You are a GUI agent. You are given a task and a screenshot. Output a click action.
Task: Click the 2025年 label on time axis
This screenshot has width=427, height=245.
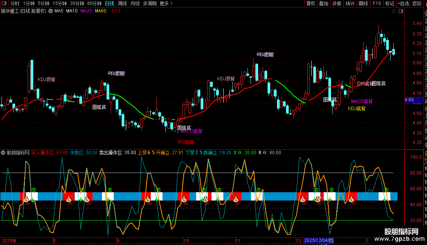[x=9, y=240]
